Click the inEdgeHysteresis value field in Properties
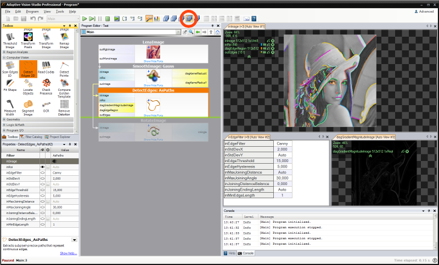The image size is (439, 265). 64,196
